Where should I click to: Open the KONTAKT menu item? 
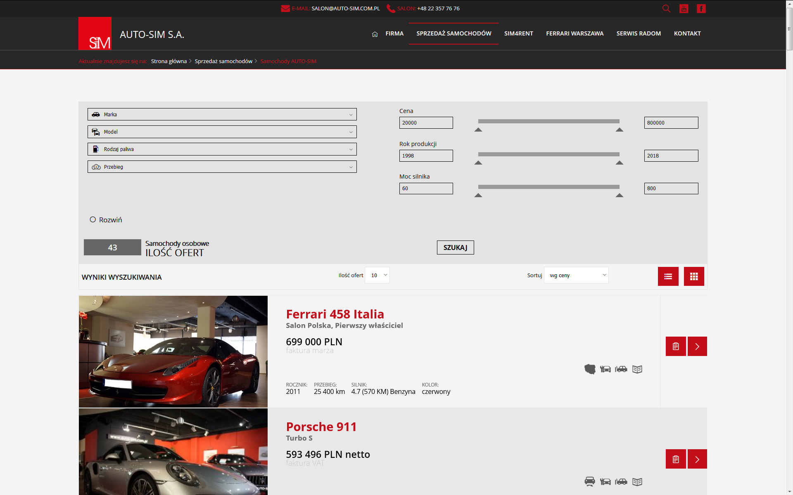(x=687, y=33)
